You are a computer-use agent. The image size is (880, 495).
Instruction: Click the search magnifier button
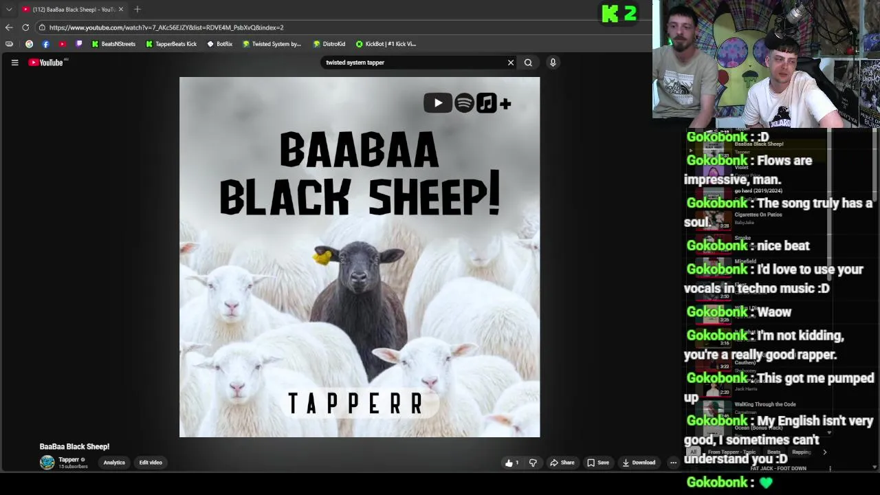point(528,63)
